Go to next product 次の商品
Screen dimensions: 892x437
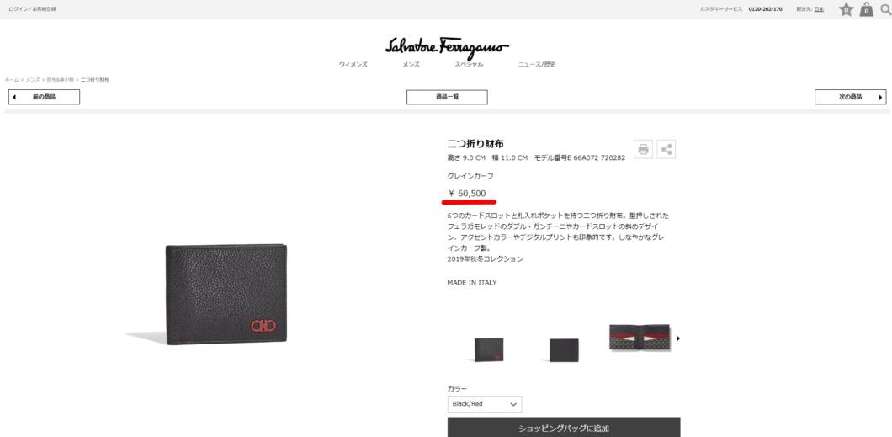pyautogui.click(x=851, y=98)
